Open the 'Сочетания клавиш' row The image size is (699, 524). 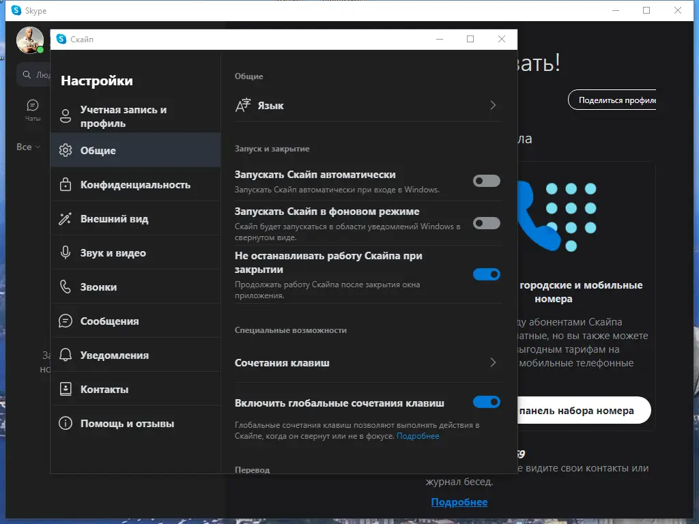point(368,363)
